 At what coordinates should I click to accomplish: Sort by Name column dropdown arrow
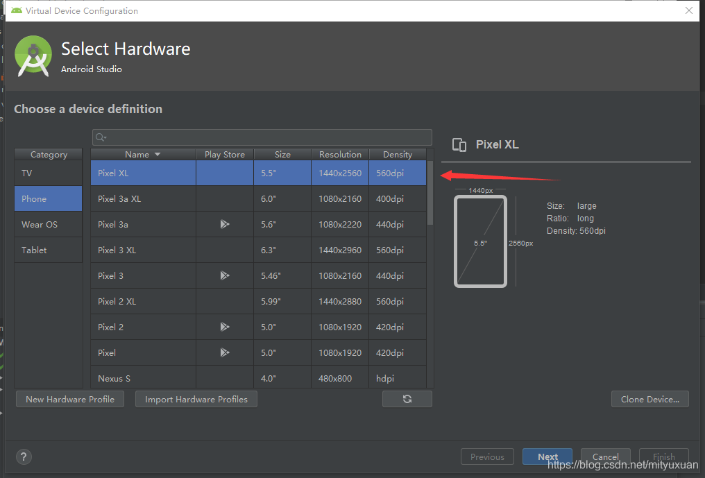coord(158,154)
